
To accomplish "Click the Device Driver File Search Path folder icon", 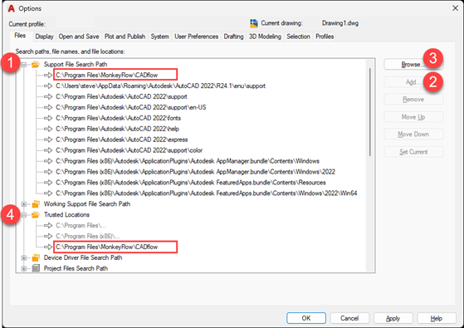I will click(x=36, y=258).
